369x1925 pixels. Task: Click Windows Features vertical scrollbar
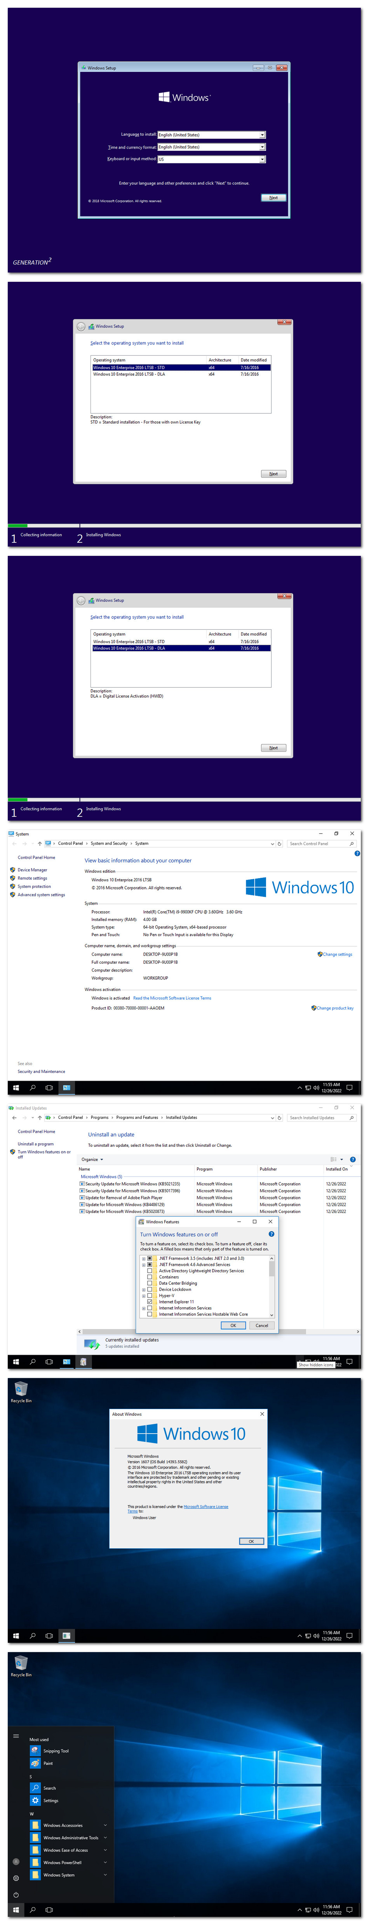point(271,1286)
